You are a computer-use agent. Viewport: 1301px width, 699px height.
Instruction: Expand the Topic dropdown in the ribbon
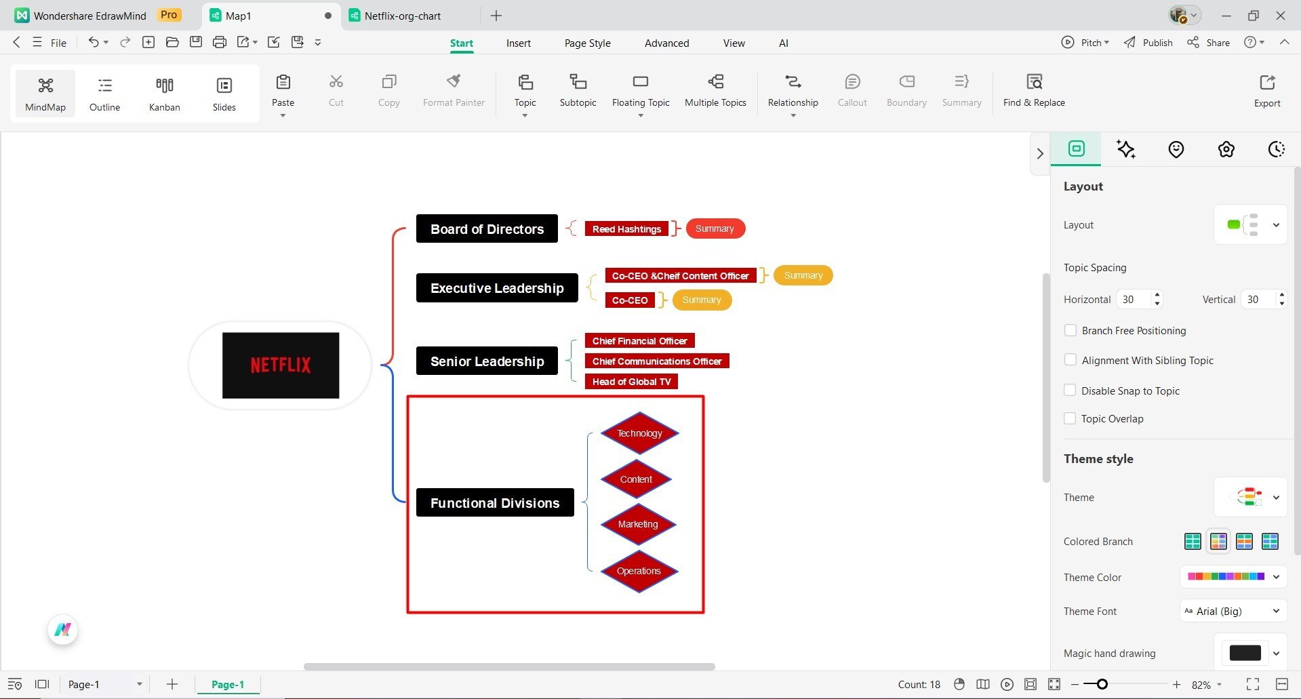(525, 116)
